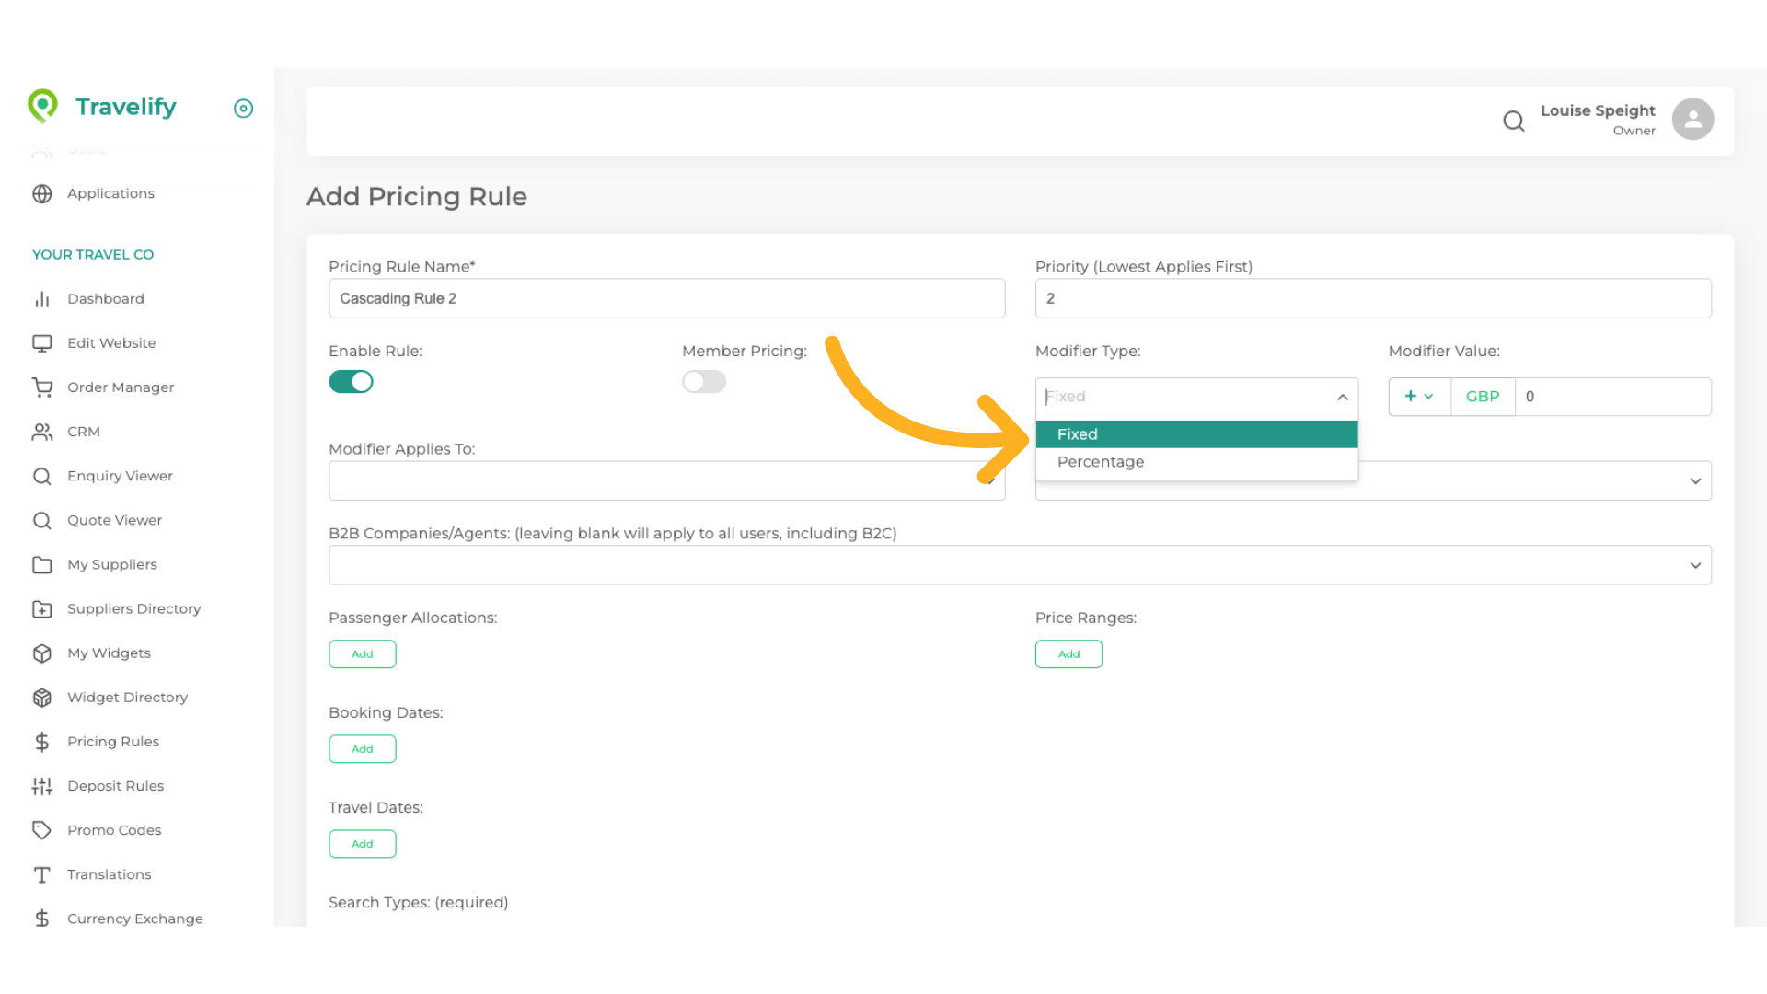The image size is (1767, 994).
Task: Click Add under Travel Dates
Action: [x=363, y=844]
